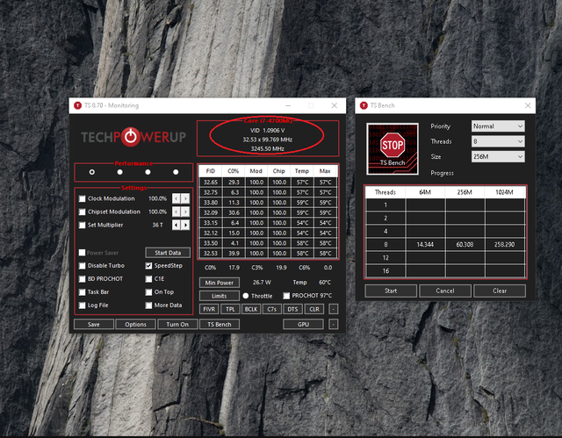Click the Start Data button
The image size is (562, 438).
(x=168, y=253)
